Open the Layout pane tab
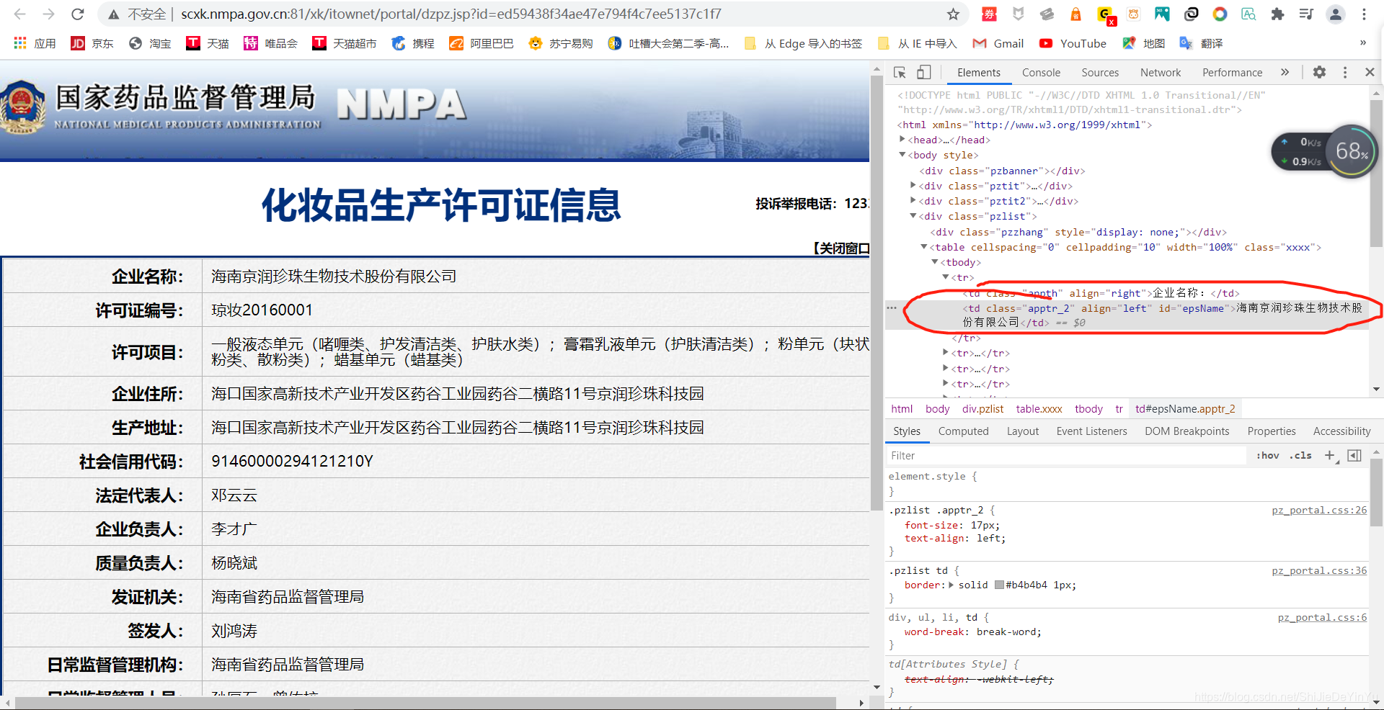This screenshot has height=710, width=1384. pyautogui.click(x=1023, y=431)
